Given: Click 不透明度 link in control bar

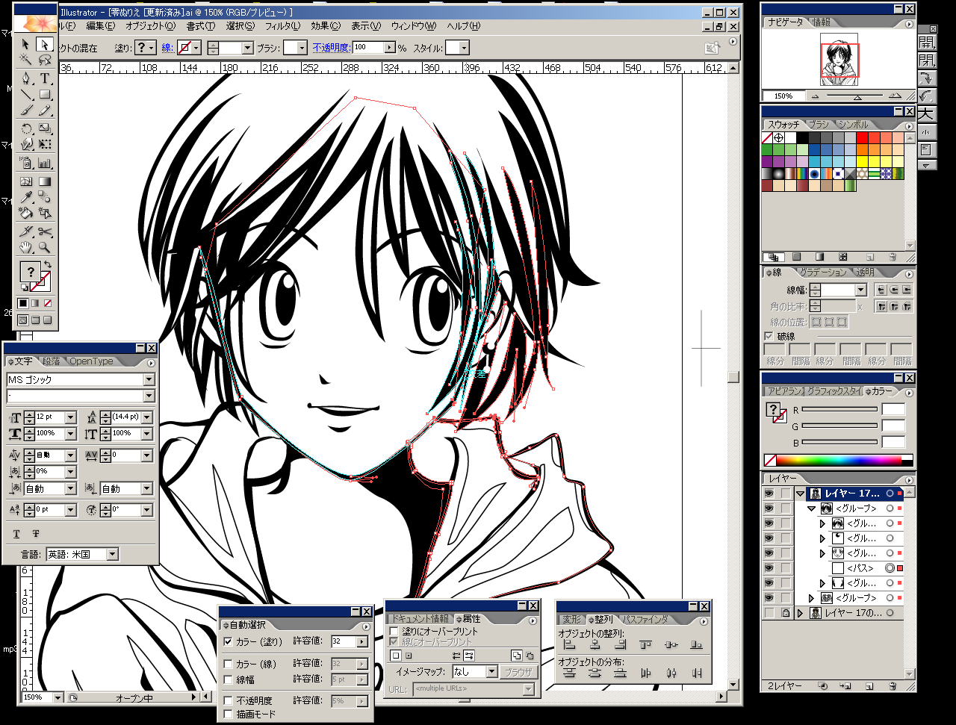Looking at the screenshot, I should click(331, 48).
